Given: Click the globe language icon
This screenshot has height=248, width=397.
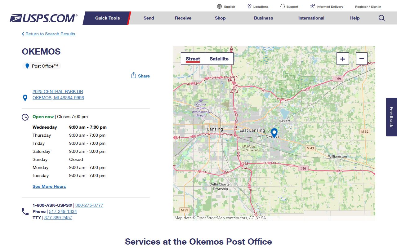Looking at the screenshot, I should tap(220, 7).
